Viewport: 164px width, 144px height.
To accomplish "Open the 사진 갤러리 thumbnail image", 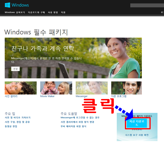I will click(21, 88).
